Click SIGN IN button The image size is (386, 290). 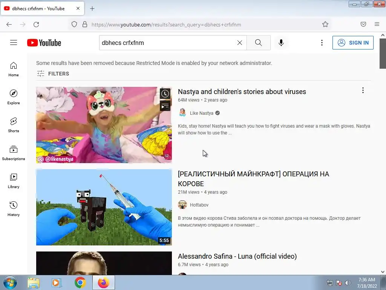353,43
